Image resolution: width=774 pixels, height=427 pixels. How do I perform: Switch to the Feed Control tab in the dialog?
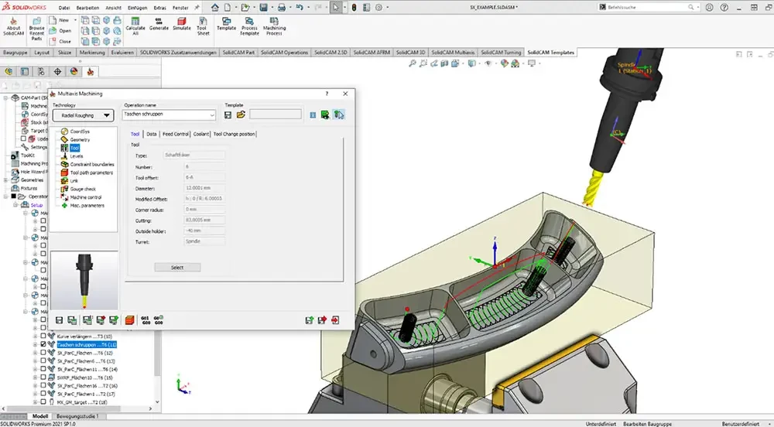(x=176, y=134)
